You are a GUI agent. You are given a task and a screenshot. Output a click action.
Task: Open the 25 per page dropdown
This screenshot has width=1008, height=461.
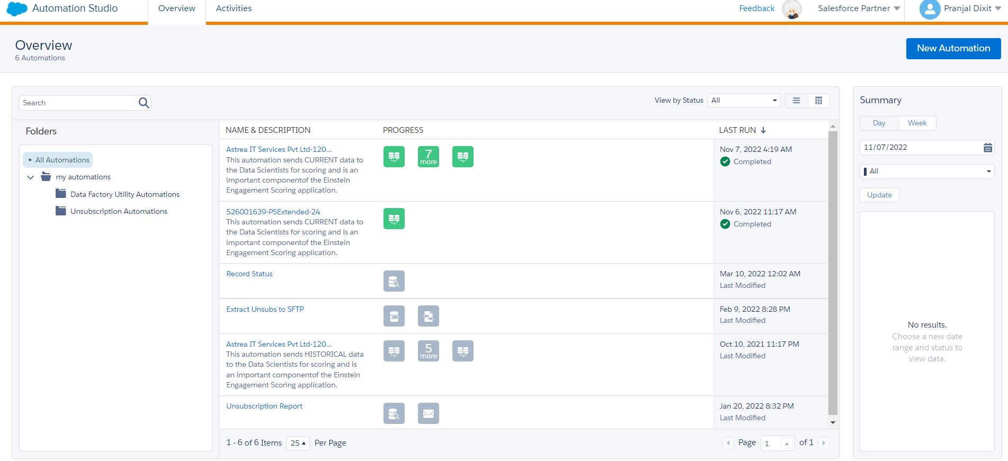pyautogui.click(x=298, y=443)
